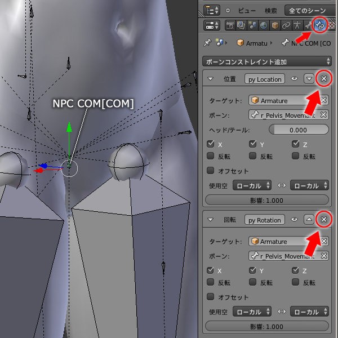
Task: Click the NPC COM bone breadcrumb
Action: (x=306, y=43)
